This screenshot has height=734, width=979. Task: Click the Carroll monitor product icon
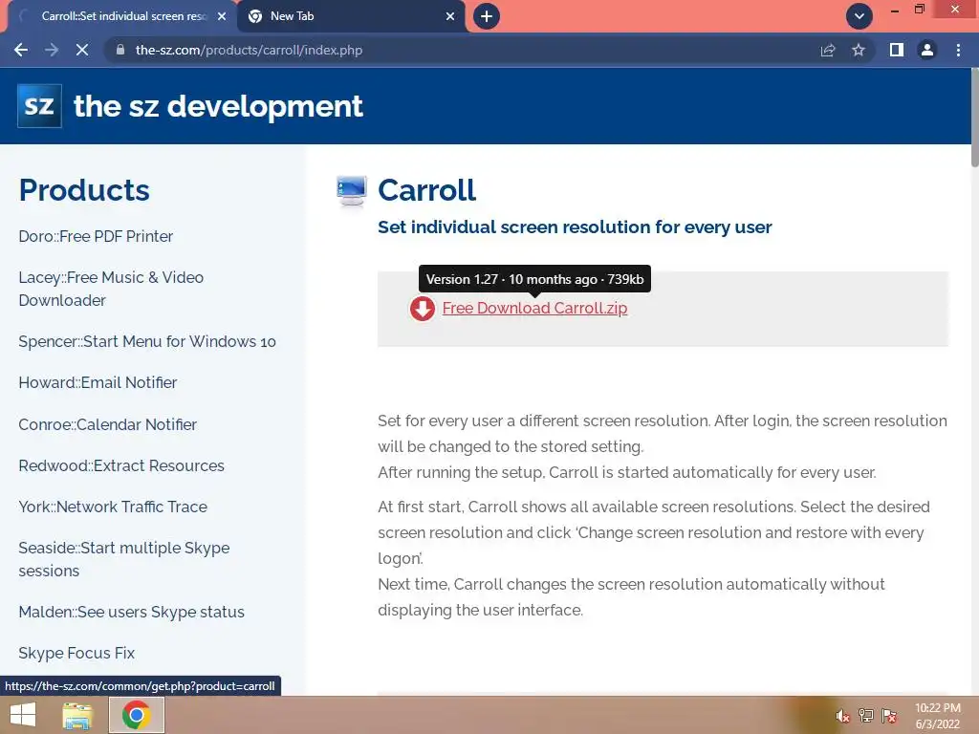pyautogui.click(x=352, y=190)
